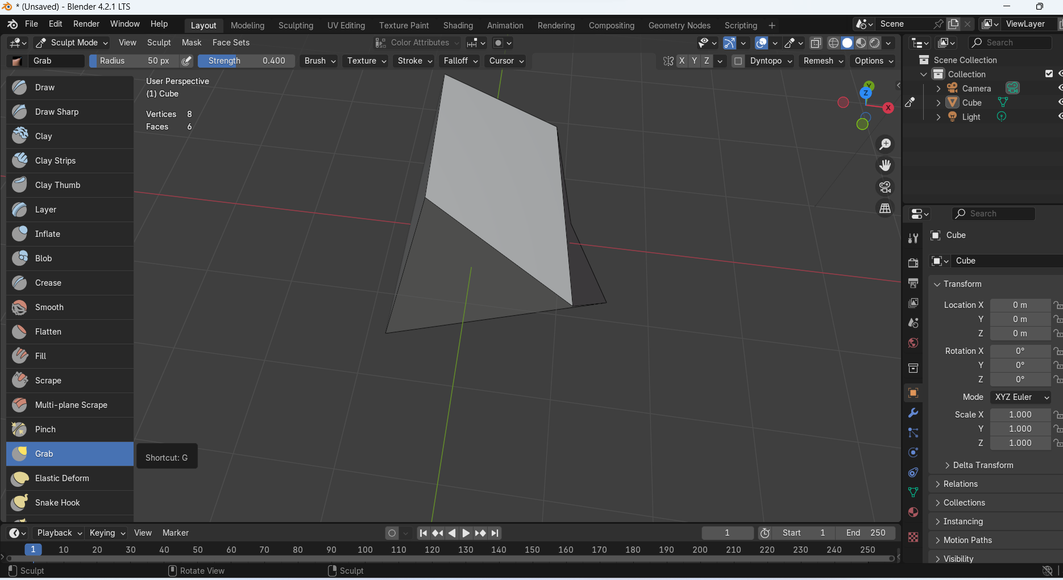The image size is (1063, 580).
Task: Open the Render properties tab icon
Action: tap(913, 263)
